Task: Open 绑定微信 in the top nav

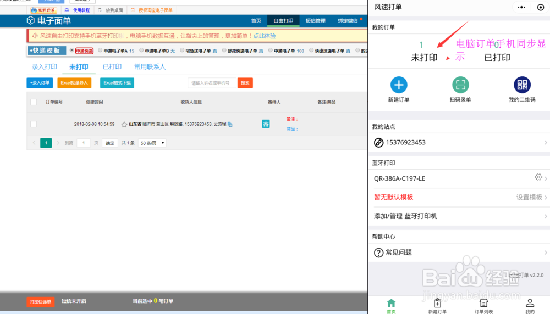Action: (348, 21)
